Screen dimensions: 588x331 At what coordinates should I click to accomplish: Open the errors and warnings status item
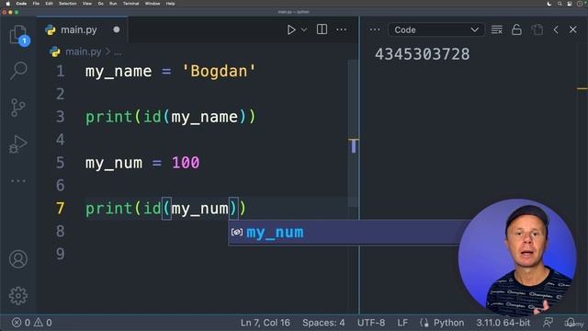pyautogui.click(x=32, y=323)
